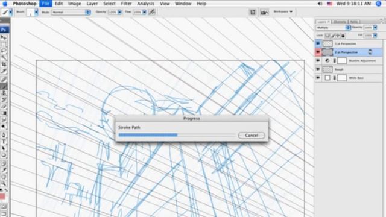Select the Pen tool
The height and width of the screenshot is (217, 386).
coord(4,135)
